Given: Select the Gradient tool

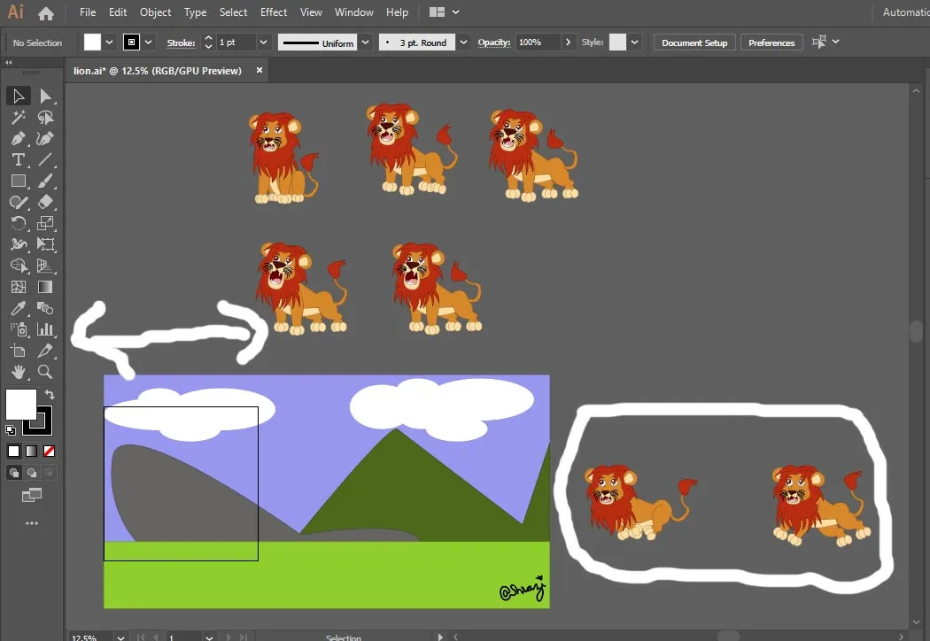Looking at the screenshot, I should 45,287.
